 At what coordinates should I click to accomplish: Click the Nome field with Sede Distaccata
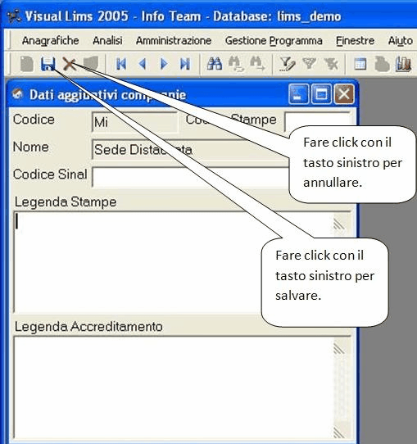[190, 149]
